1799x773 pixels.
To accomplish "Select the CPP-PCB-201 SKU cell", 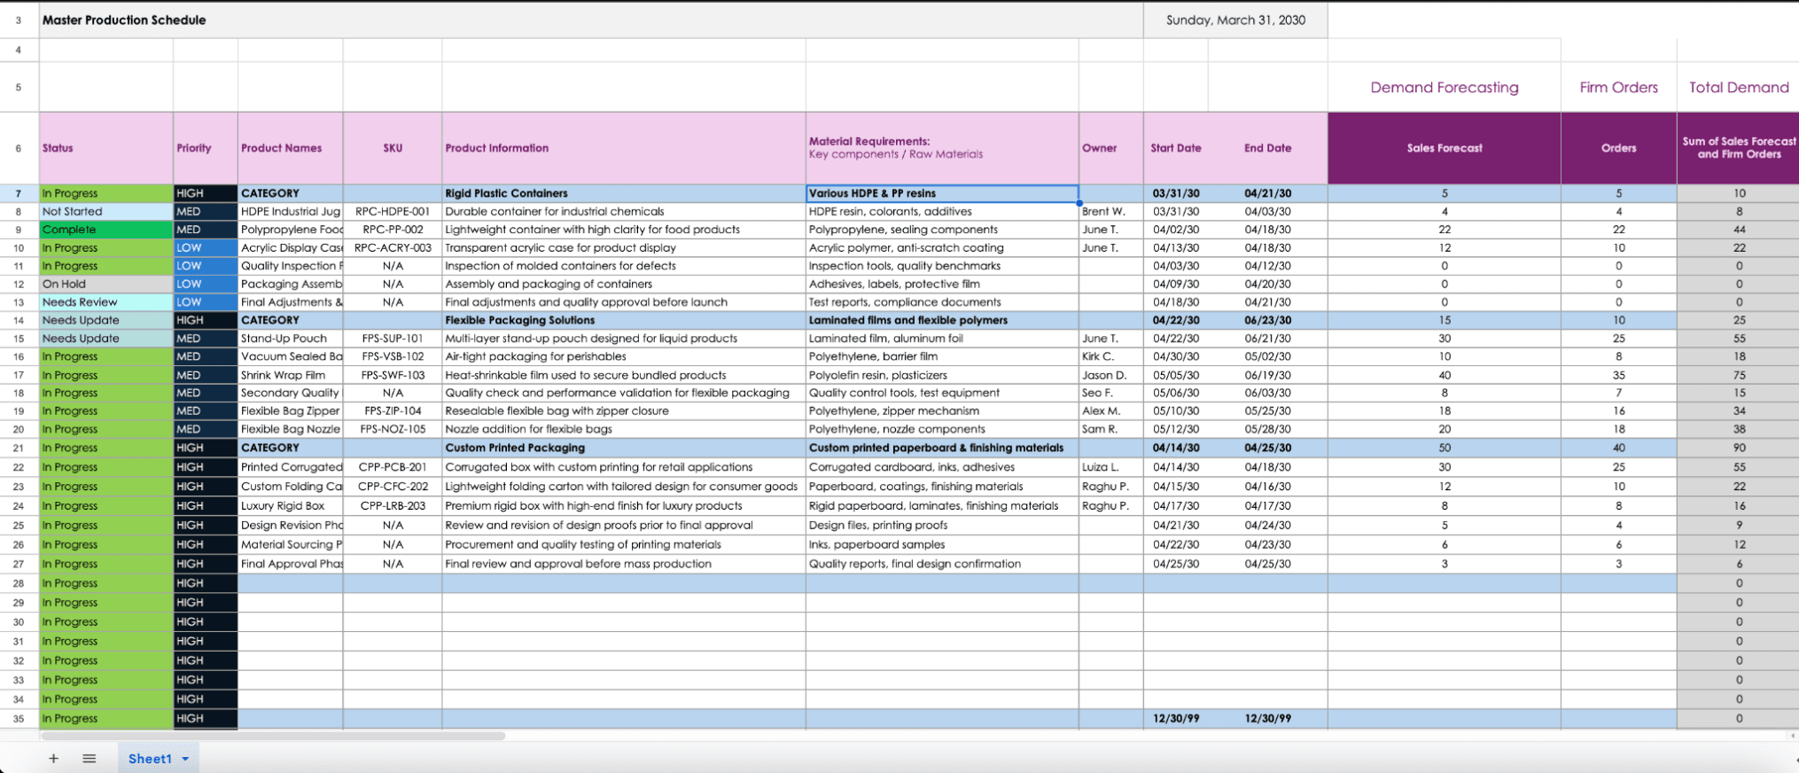I will tap(393, 467).
